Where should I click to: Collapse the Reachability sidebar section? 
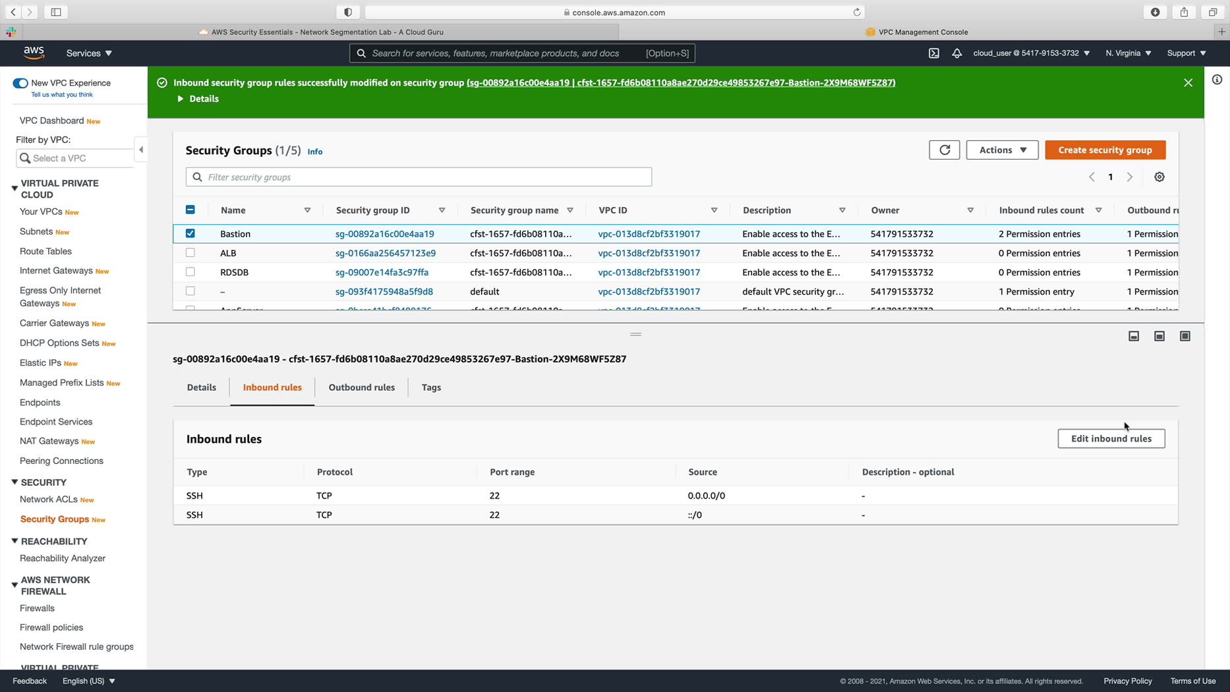[x=15, y=541]
